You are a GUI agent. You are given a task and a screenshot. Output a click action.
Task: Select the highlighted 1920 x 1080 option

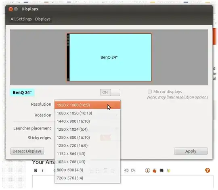click(x=88, y=105)
